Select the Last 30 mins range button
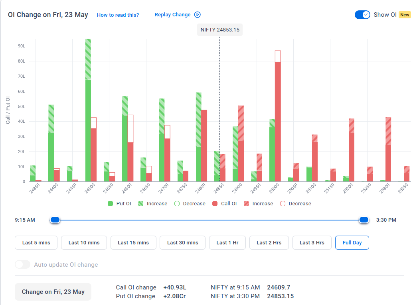 click(182, 242)
